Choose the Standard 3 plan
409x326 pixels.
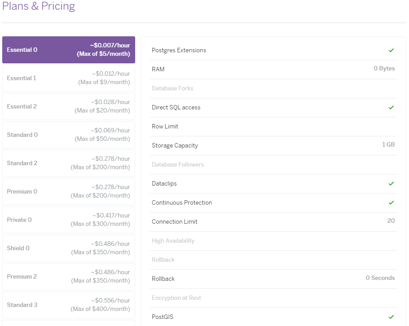(69, 305)
